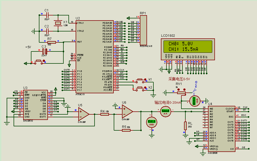This screenshot has width=257, height=161.
Task: Select the U3 DAC0832 chip
Action: click(35, 105)
